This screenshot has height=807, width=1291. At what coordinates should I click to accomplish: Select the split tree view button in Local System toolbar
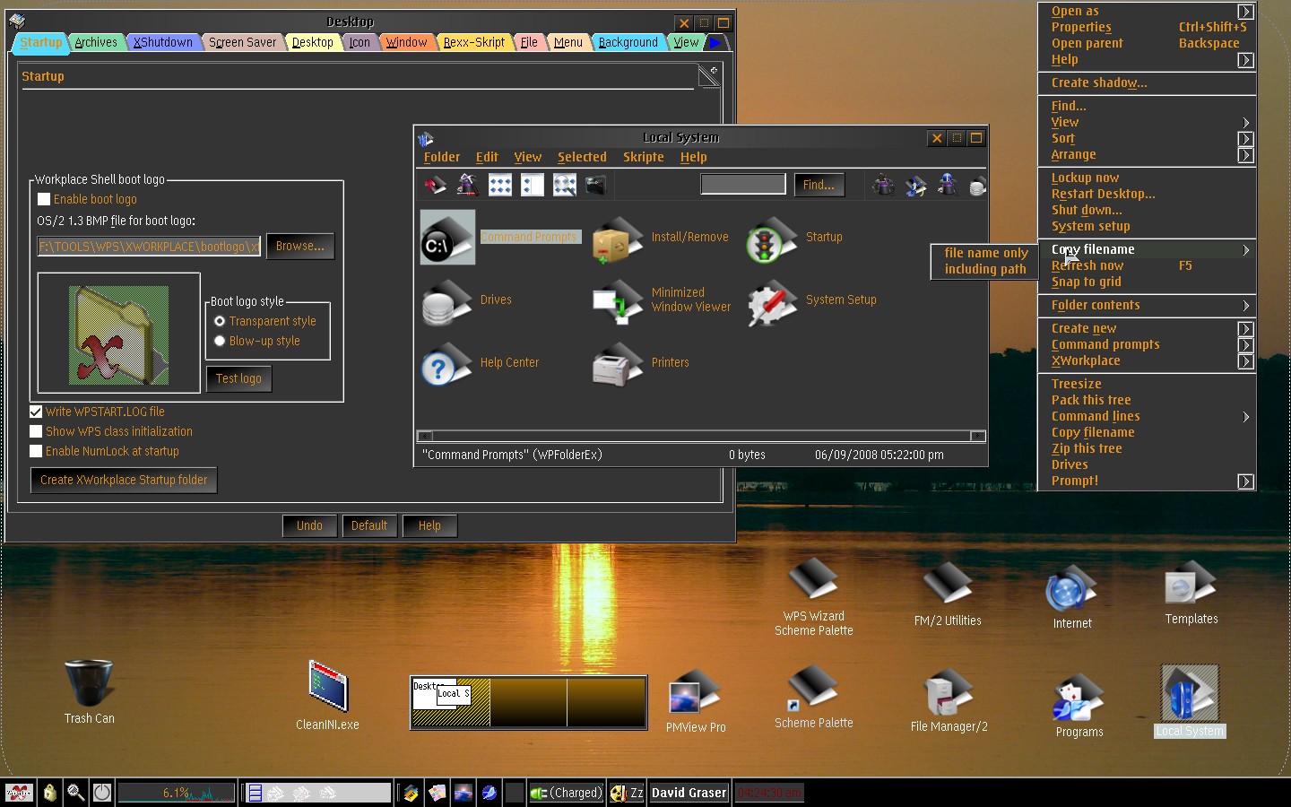point(533,185)
